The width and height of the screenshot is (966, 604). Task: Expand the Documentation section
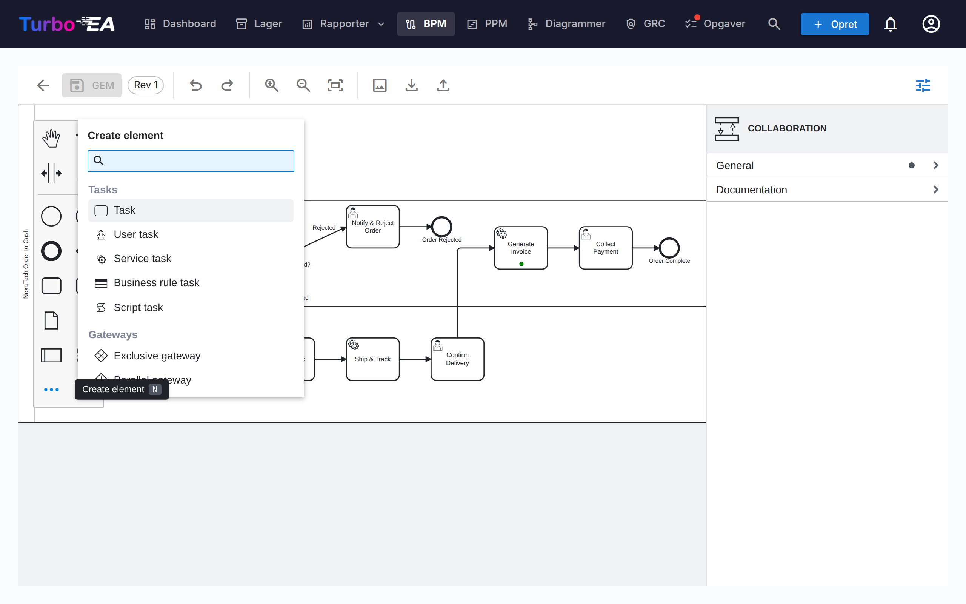pos(827,190)
